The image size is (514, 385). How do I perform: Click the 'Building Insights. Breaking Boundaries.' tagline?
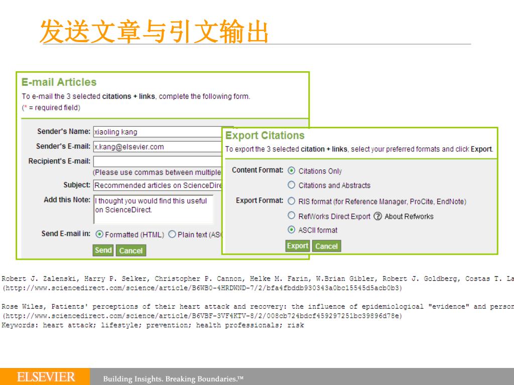(173, 379)
